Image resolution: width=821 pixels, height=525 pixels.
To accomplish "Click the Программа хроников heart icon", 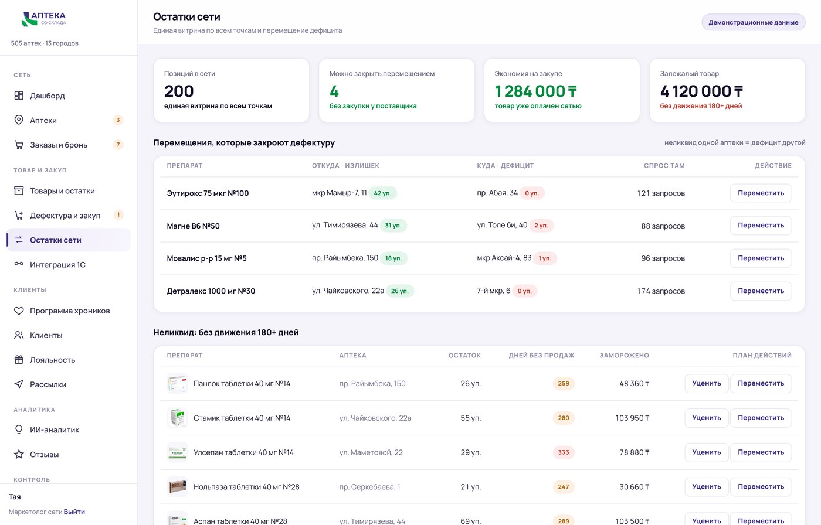I will pos(19,311).
